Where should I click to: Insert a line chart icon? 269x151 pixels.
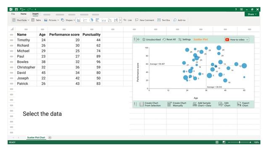click(85, 20)
